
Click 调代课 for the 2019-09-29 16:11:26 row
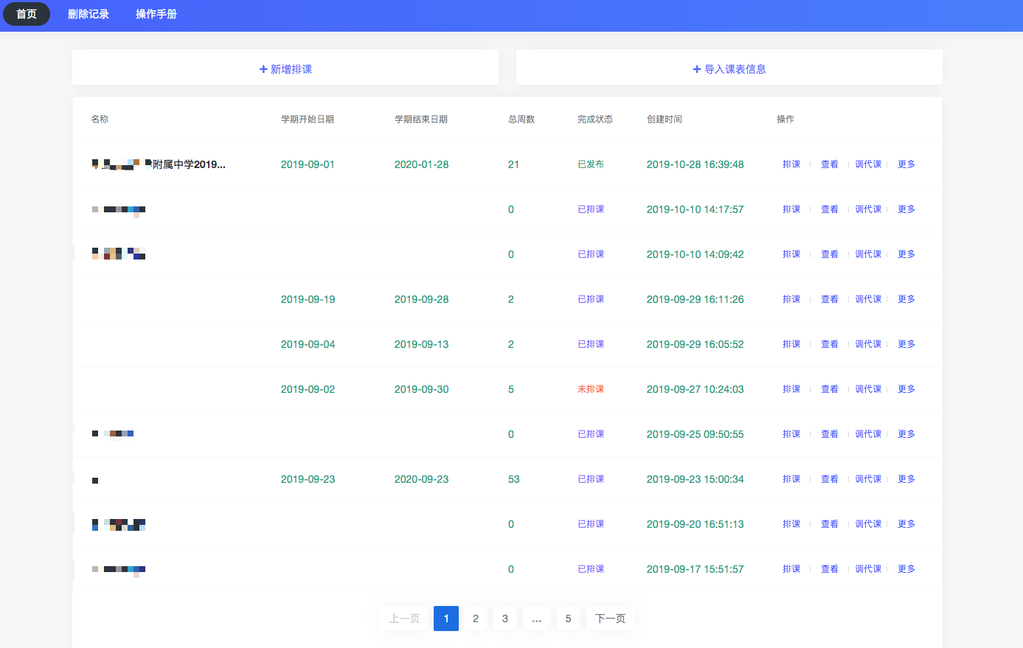(868, 299)
